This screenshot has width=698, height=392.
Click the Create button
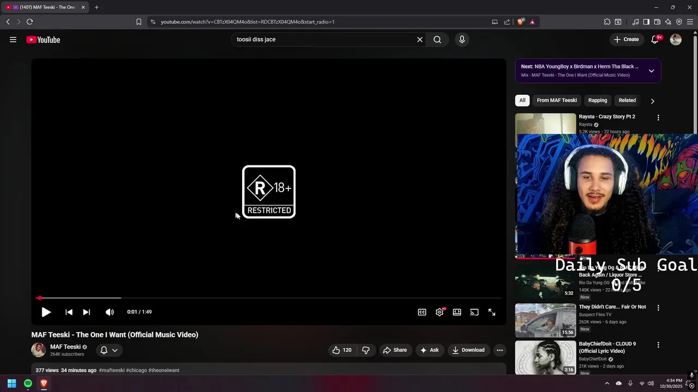click(626, 39)
